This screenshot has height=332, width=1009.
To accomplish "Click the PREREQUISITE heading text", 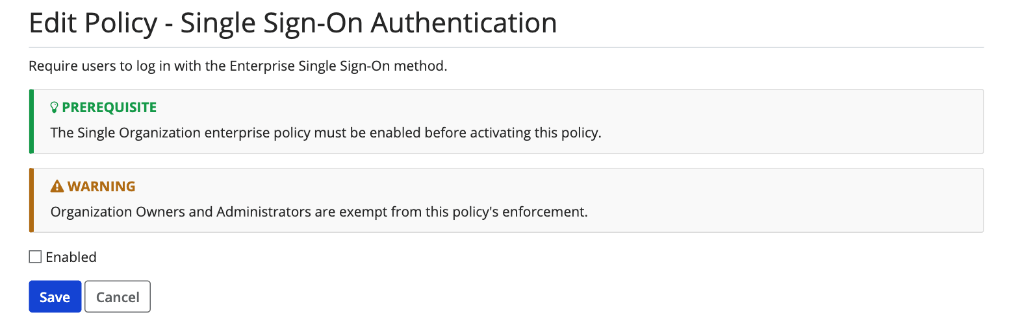I will click(109, 107).
